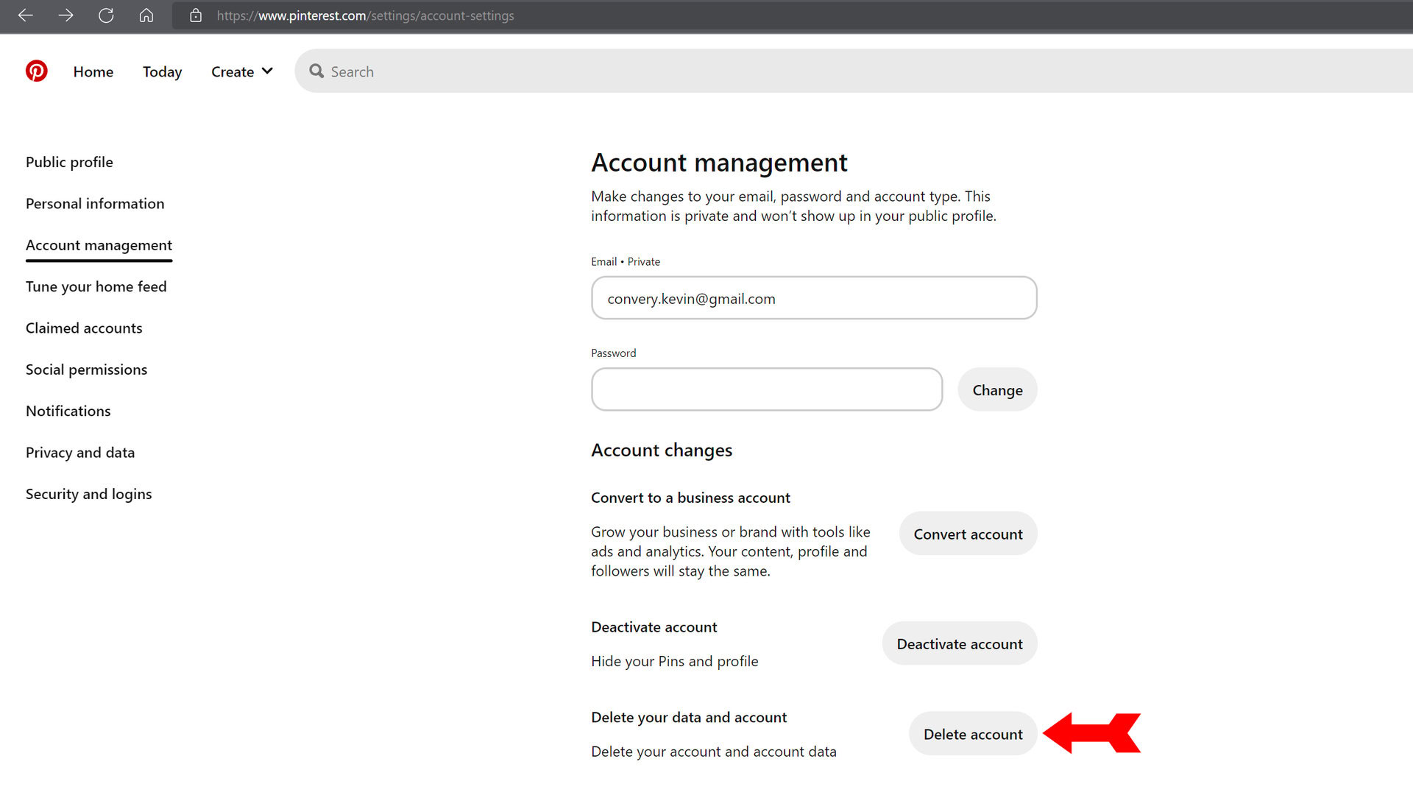Click the search magnifier icon

pos(316,71)
